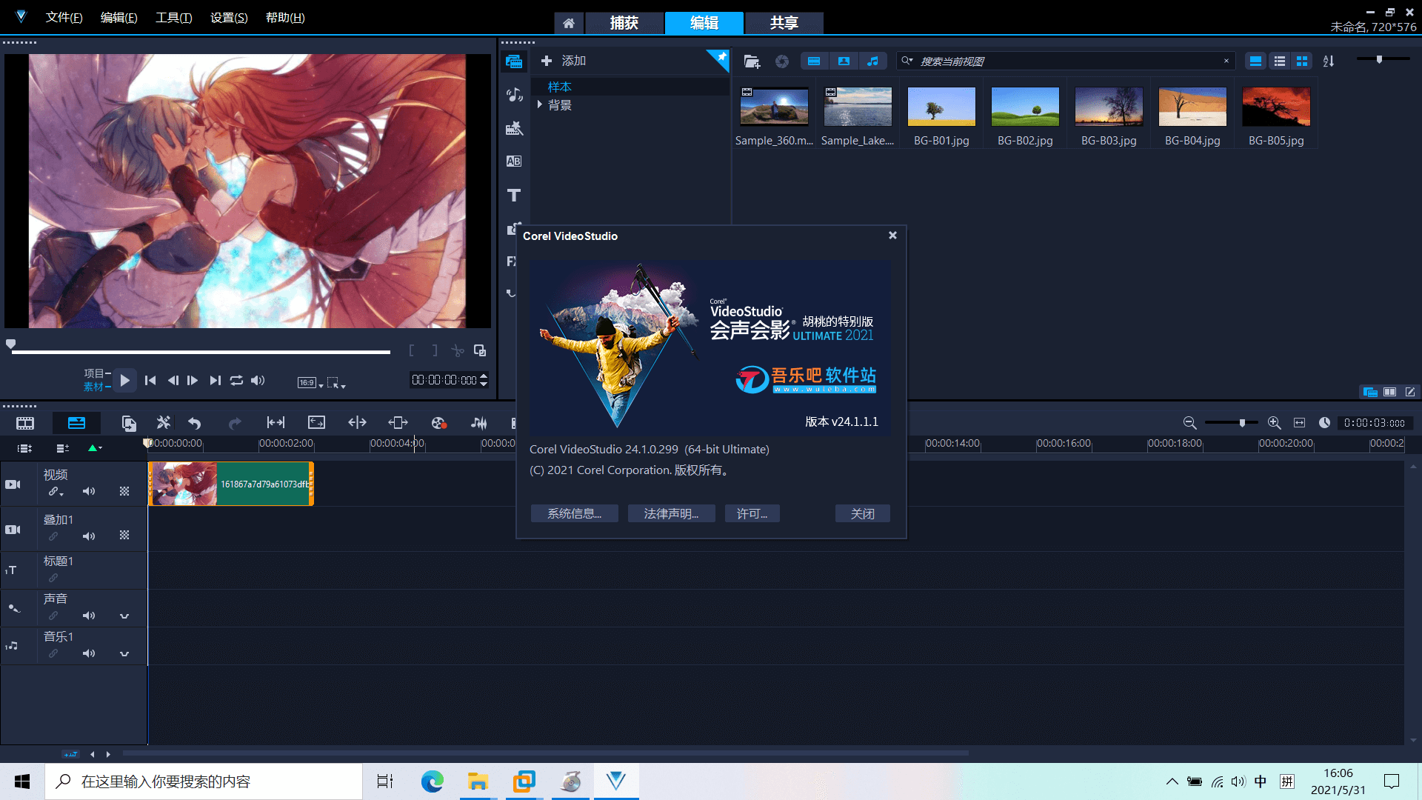Screen dimensions: 1422x800
Task: Open the ripple editing dropdown on 视频 track
Action: 56,492
